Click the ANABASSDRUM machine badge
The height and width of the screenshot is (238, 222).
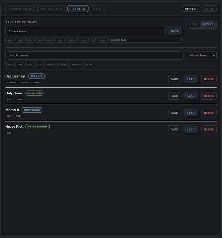38,127
